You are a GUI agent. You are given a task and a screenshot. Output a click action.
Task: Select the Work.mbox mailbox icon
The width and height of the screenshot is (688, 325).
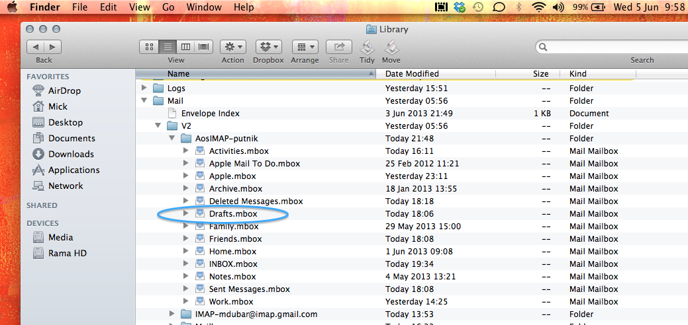(200, 302)
